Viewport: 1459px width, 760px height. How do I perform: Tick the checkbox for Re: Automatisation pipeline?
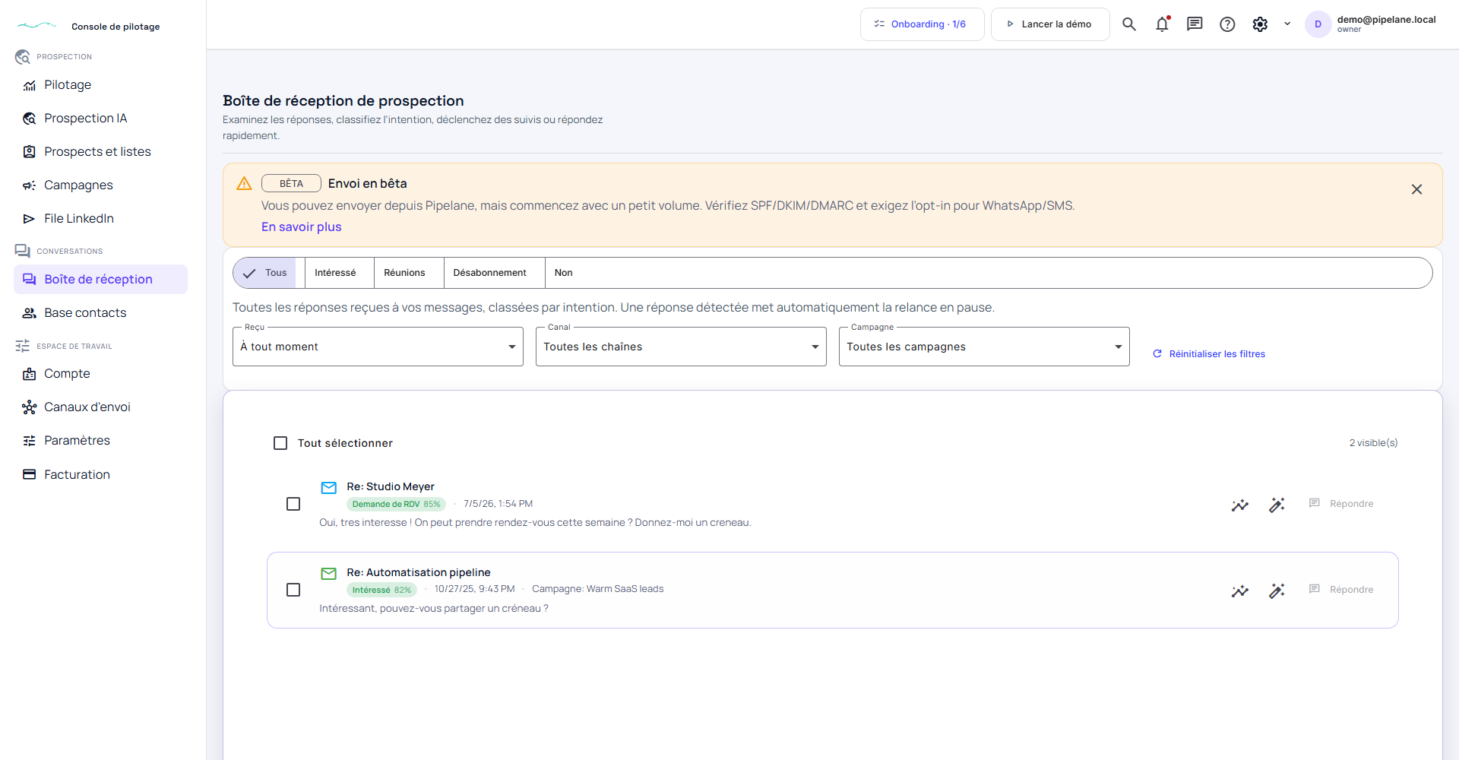pyautogui.click(x=293, y=590)
